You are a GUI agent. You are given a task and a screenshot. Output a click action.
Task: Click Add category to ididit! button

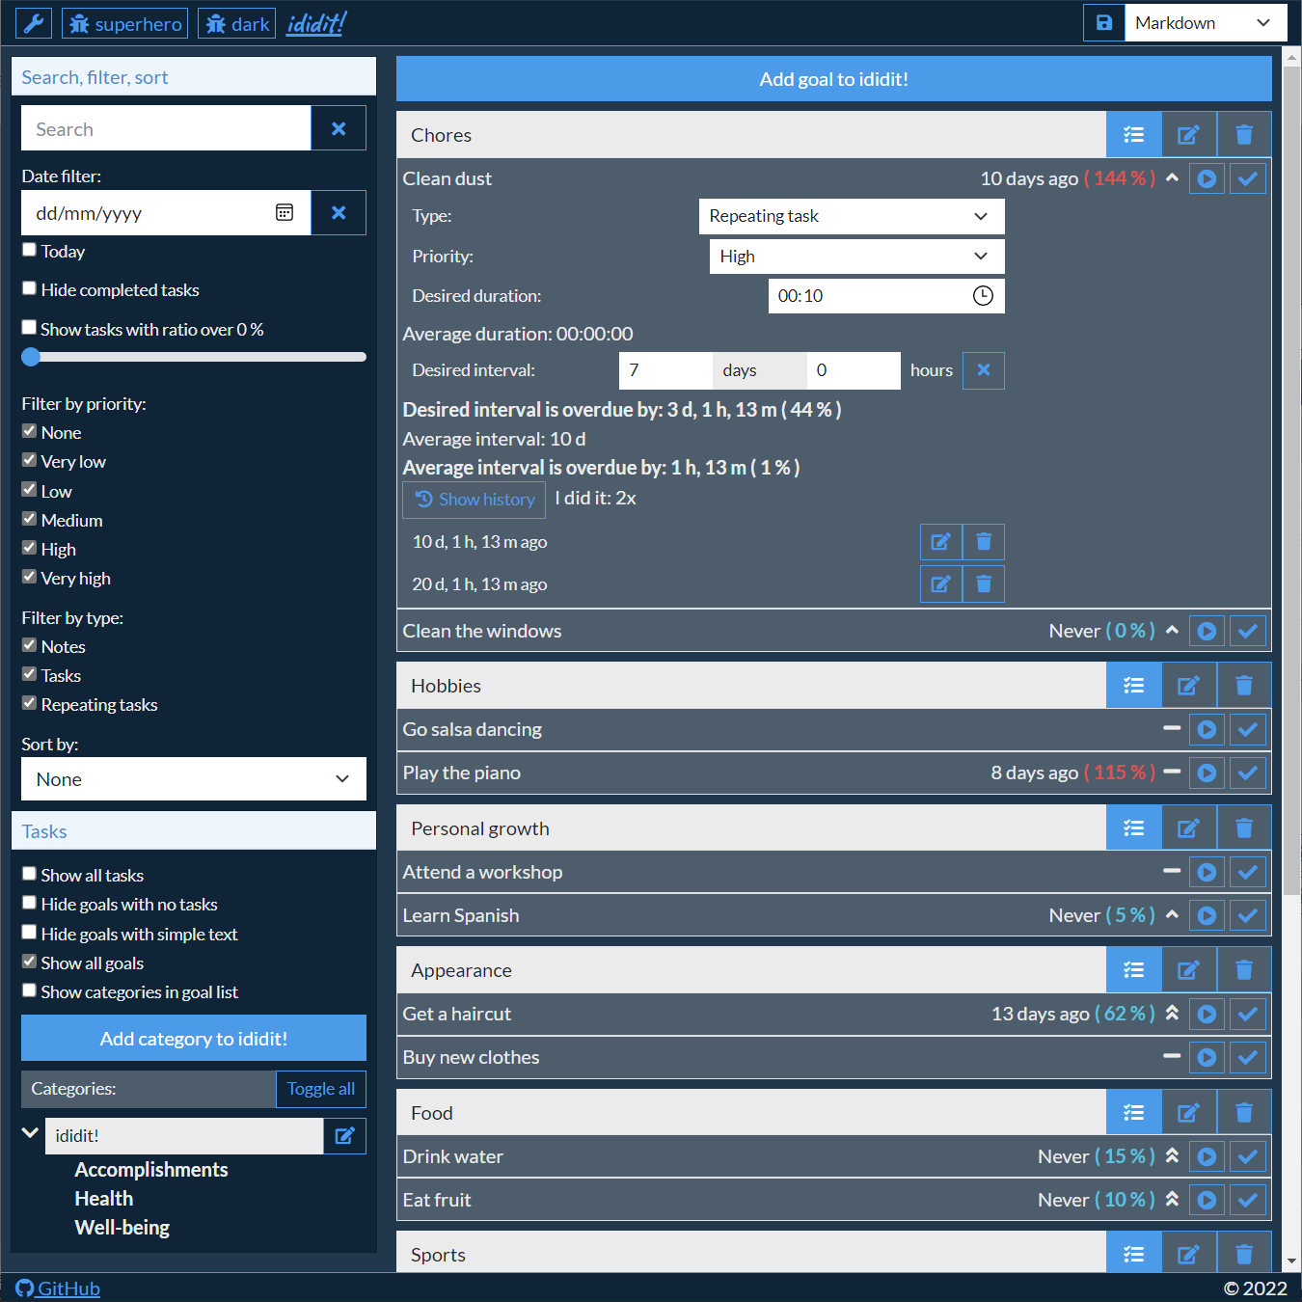[194, 1039]
